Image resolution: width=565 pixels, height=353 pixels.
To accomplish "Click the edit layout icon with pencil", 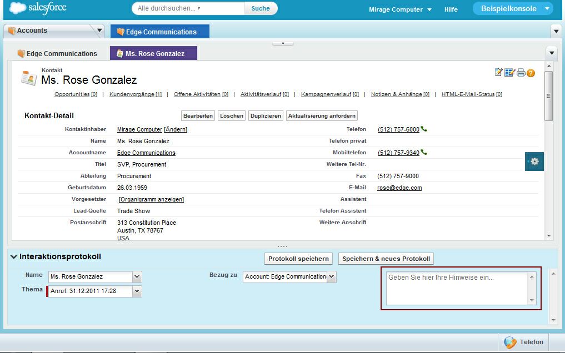I will [x=509, y=73].
